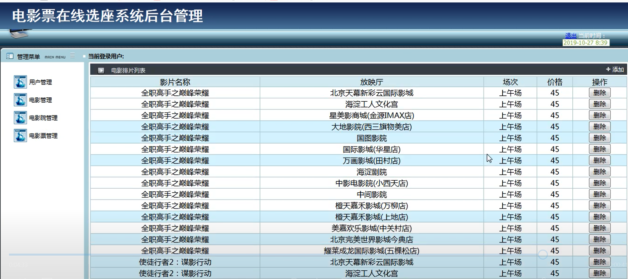628x279 pixels.
Task: Click the 电影院管理 sidebar icon
Action: [20, 118]
